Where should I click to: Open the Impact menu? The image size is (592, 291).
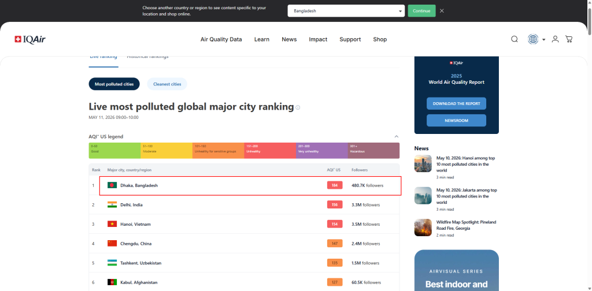[318, 39]
